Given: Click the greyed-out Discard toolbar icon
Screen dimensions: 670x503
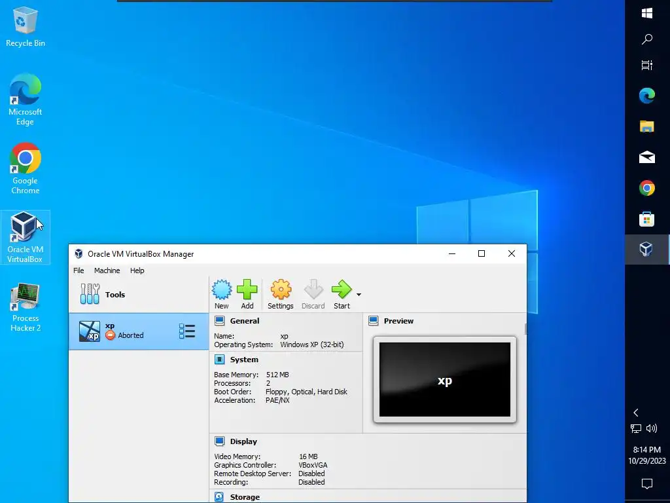Looking at the screenshot, I should coord(313,294).
